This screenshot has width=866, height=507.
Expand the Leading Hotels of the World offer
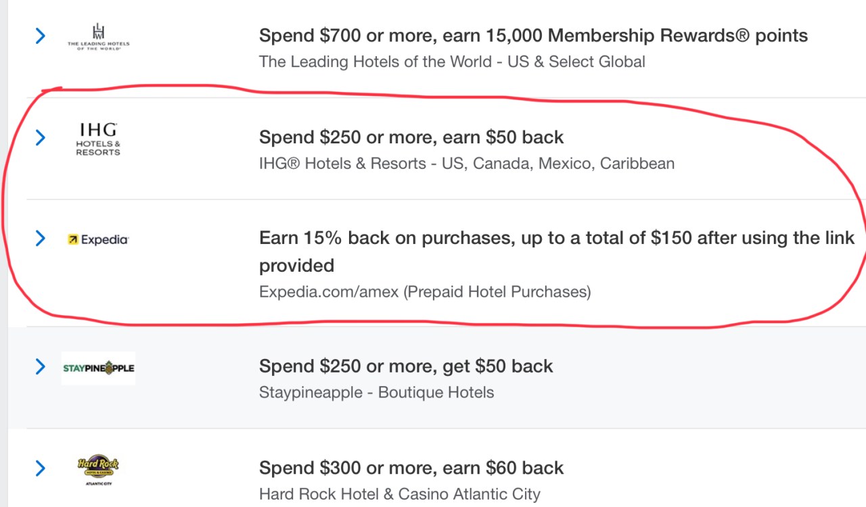[x=40, y=36]
